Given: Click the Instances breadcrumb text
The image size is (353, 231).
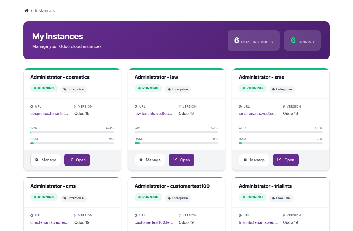Looking at the screenshot, I should (45, 10).
